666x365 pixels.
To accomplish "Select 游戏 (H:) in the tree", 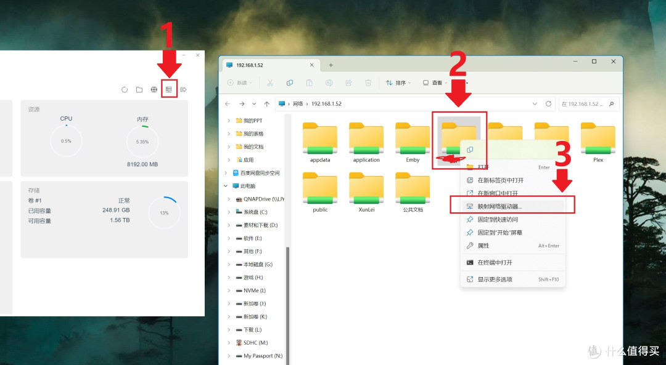I will 249,278.
